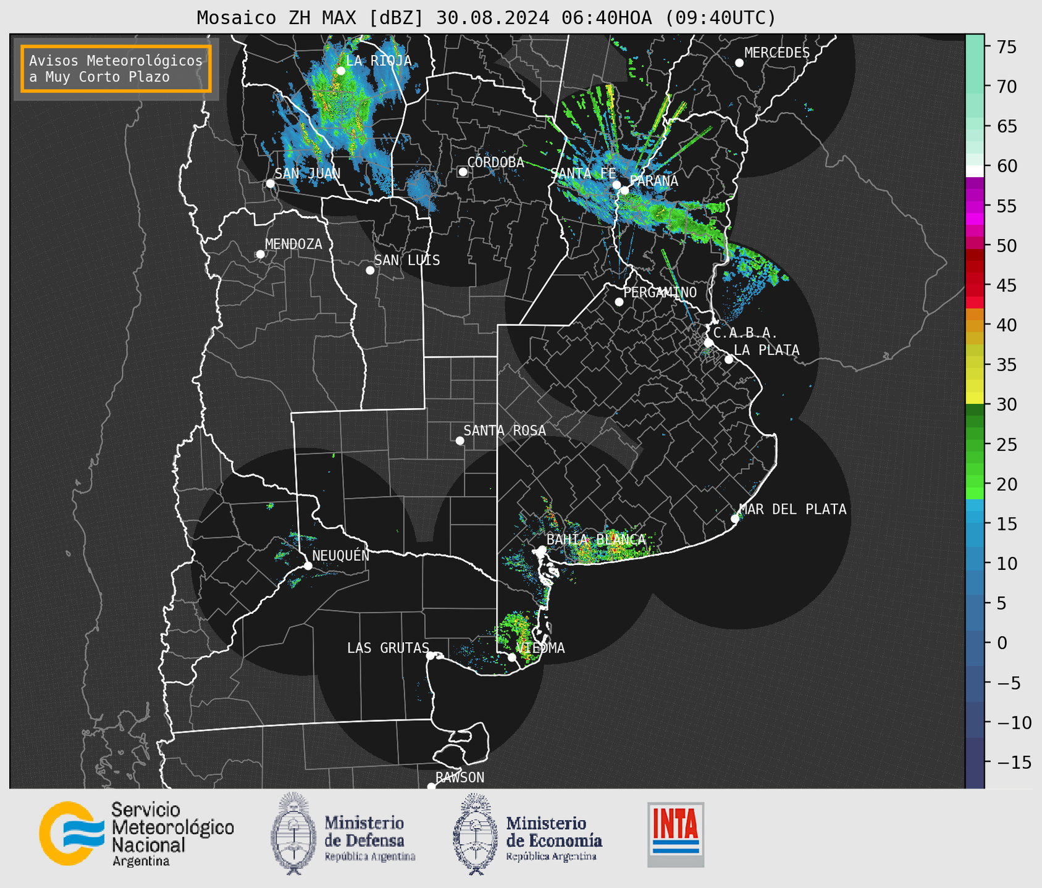Click the San Juan city marker dot
The width and height of the screenshot is (1042, 888).
point(270,183)
